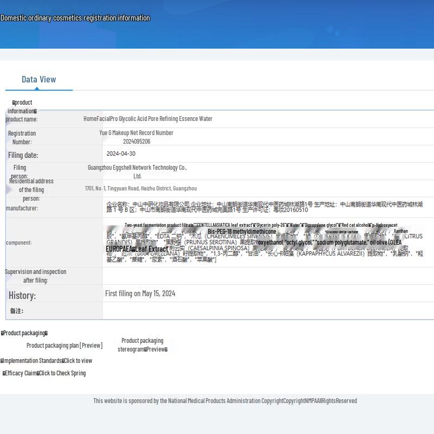Click to view Implementation Standards

(x=78, y=360)
